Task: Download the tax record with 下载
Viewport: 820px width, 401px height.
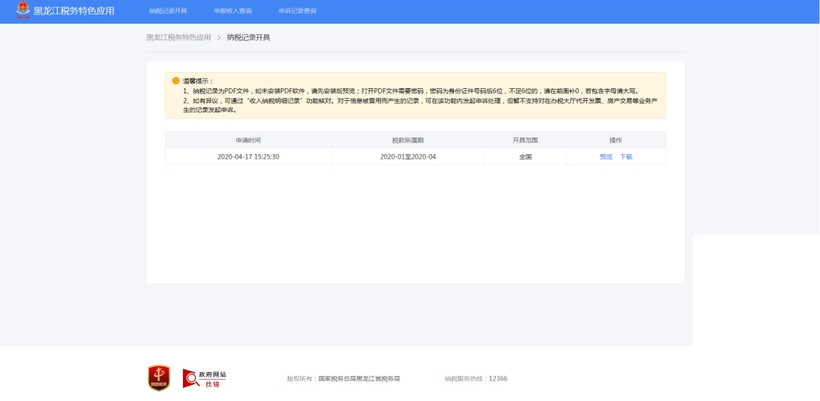Action: 626,156
